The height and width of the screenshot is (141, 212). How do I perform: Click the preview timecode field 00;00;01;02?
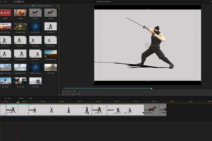coord(67,91)
